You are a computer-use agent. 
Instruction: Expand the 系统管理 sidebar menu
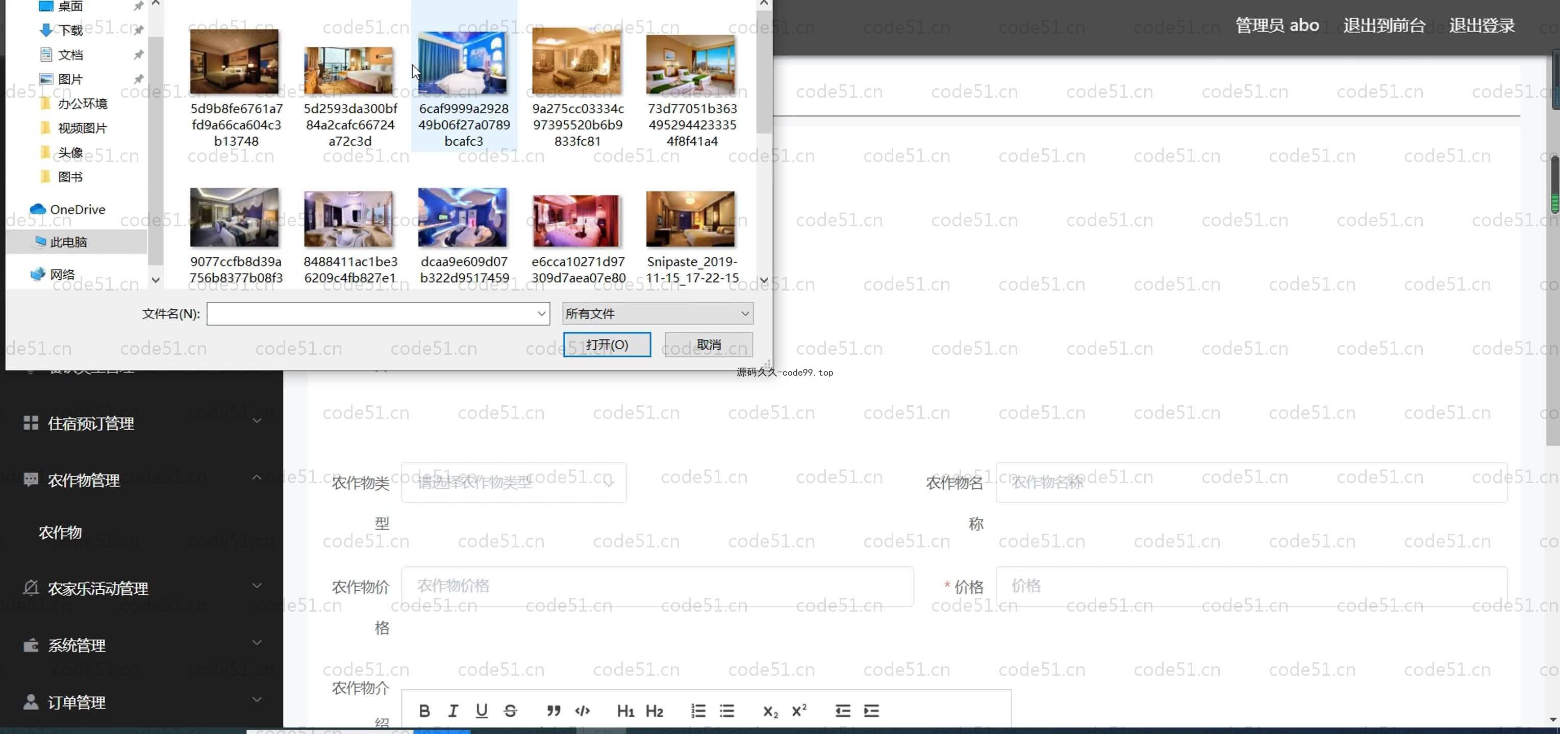(x=141, y=644)
